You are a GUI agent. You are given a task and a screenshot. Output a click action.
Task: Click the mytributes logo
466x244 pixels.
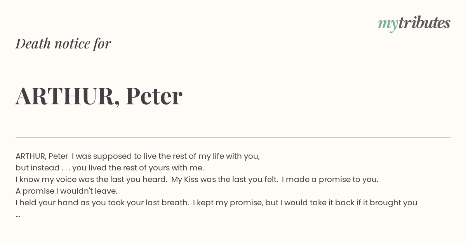(414, 23)
